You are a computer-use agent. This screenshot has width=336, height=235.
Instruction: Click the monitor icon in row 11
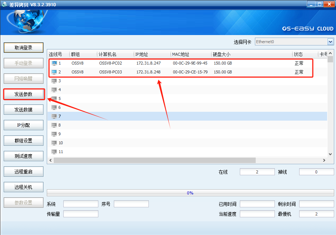pos(54,152)
